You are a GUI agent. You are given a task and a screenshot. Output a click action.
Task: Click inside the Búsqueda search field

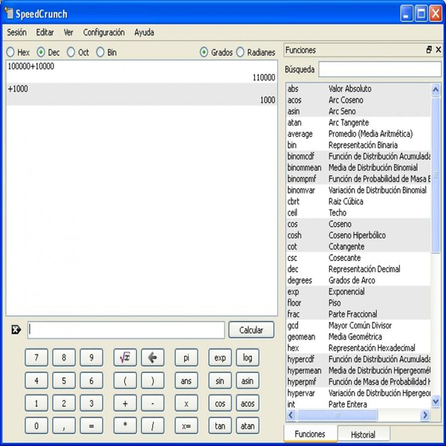[x=380, y=69]
